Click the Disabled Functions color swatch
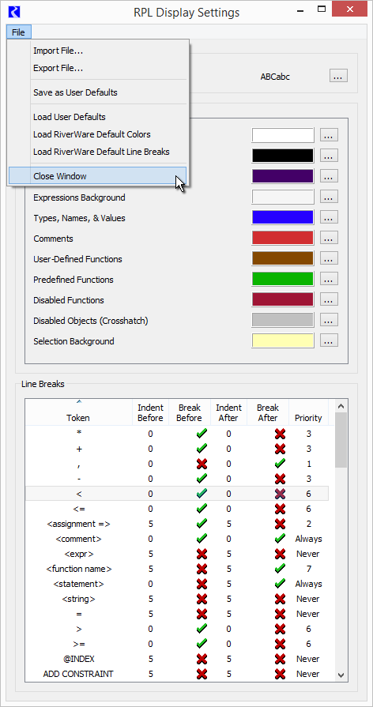 [283, 299]
